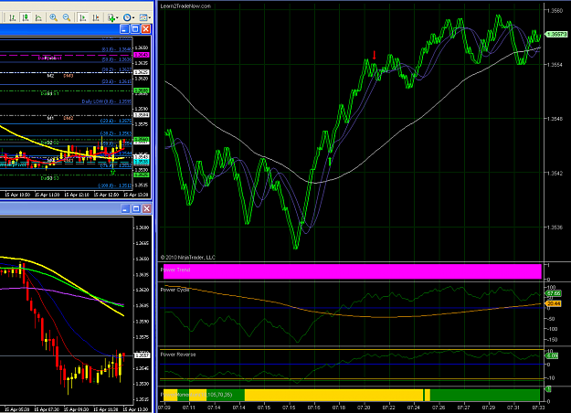Zoom out on the chart
The width and height of the screenshot is (571, 413).
click(x=67, y=17)
